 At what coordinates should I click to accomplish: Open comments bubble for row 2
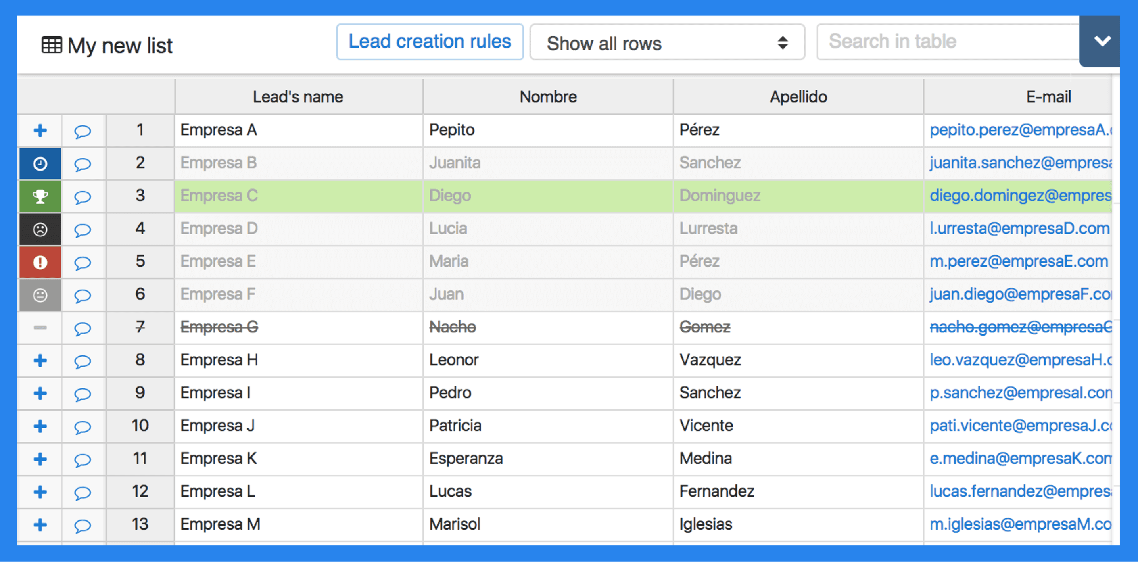pyautogui.click(x=83, y=164)
